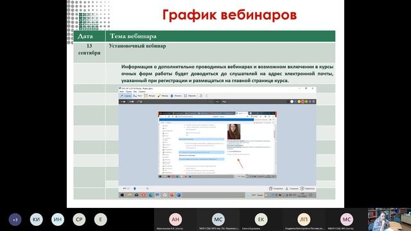Open the Windows Start button in screenshot
Image resolution: width=411 pixels, height=231 pixels.
122,195
